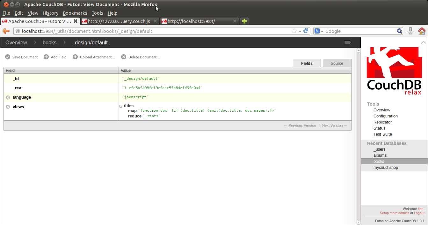Open the mycouchshop recent database
This screenshot has height=225, width=428.
[386, 167]
